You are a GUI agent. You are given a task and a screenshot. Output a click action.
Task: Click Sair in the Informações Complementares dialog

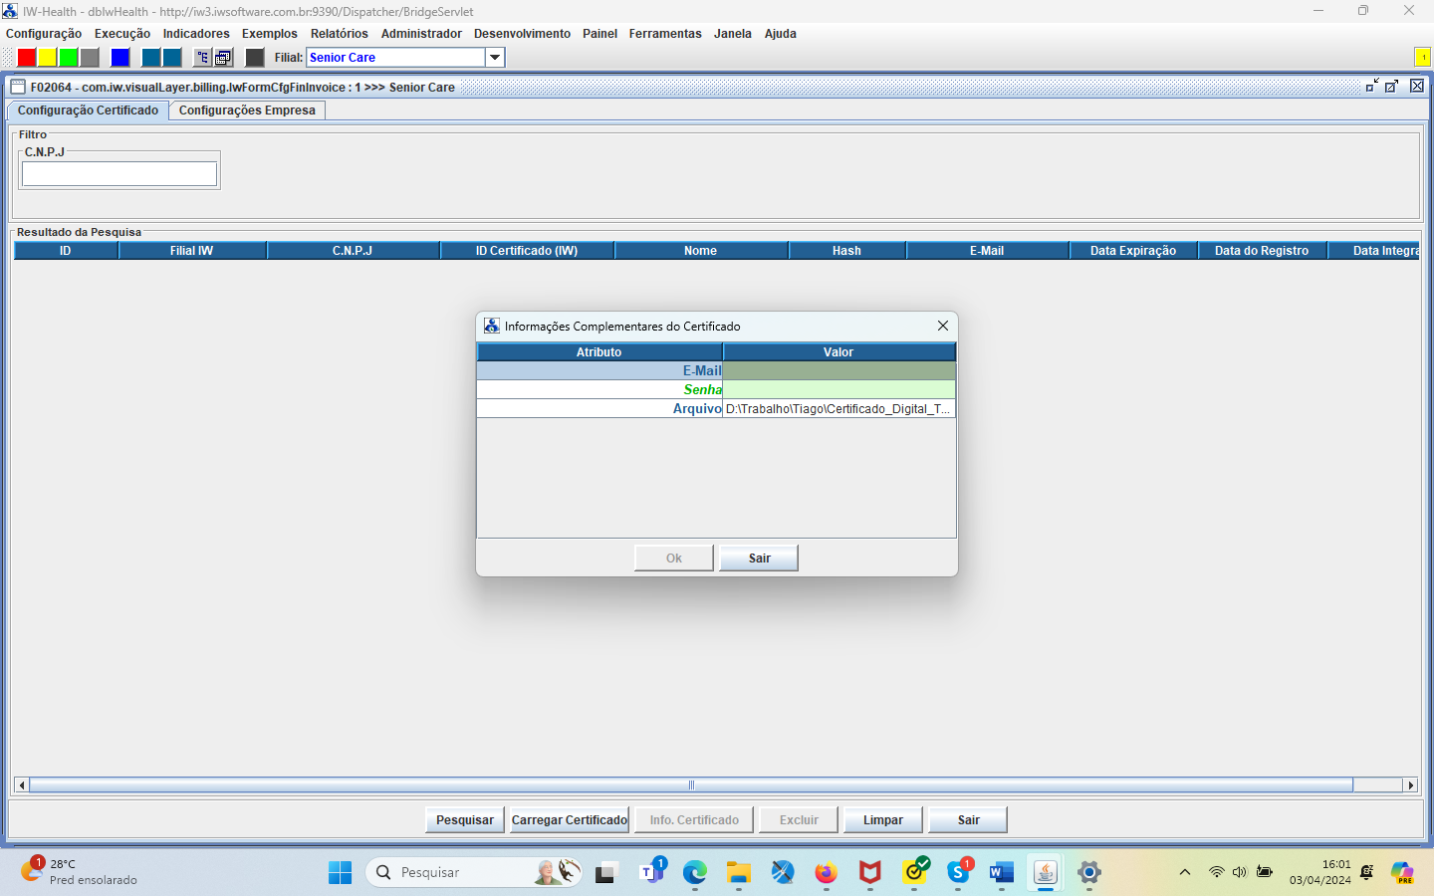tap(759, 559)
